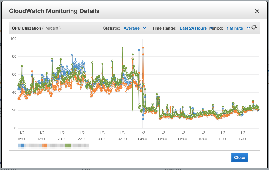This screenshot has height=170, width=269.
Task: Close dialog with the X icon
Action: [257, 11]
